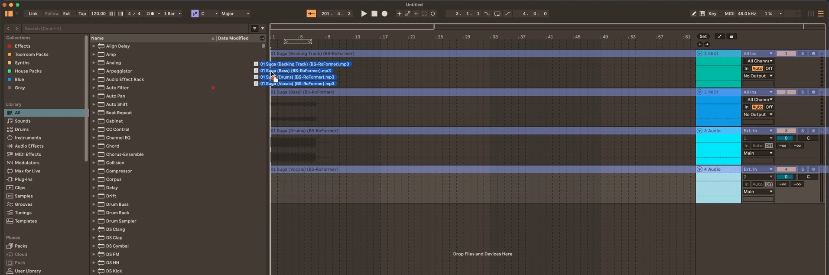Expand the Align Delay folder
The image size is (829, 275).
point(94,46)
